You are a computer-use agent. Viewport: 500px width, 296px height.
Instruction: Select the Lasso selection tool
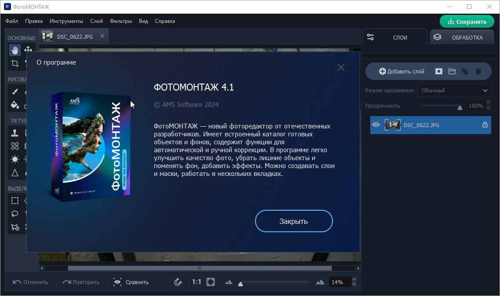click(15, 214)
